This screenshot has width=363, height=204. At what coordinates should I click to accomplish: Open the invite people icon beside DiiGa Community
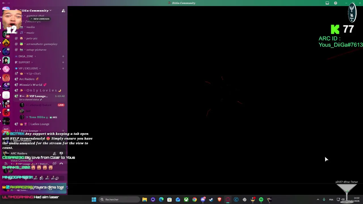coord(63,10)
